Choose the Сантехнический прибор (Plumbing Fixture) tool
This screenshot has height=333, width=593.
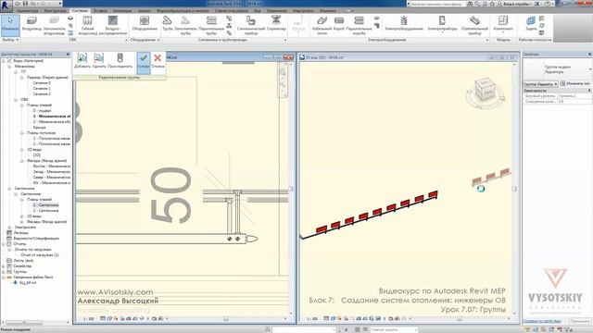(x=251, y=25)
